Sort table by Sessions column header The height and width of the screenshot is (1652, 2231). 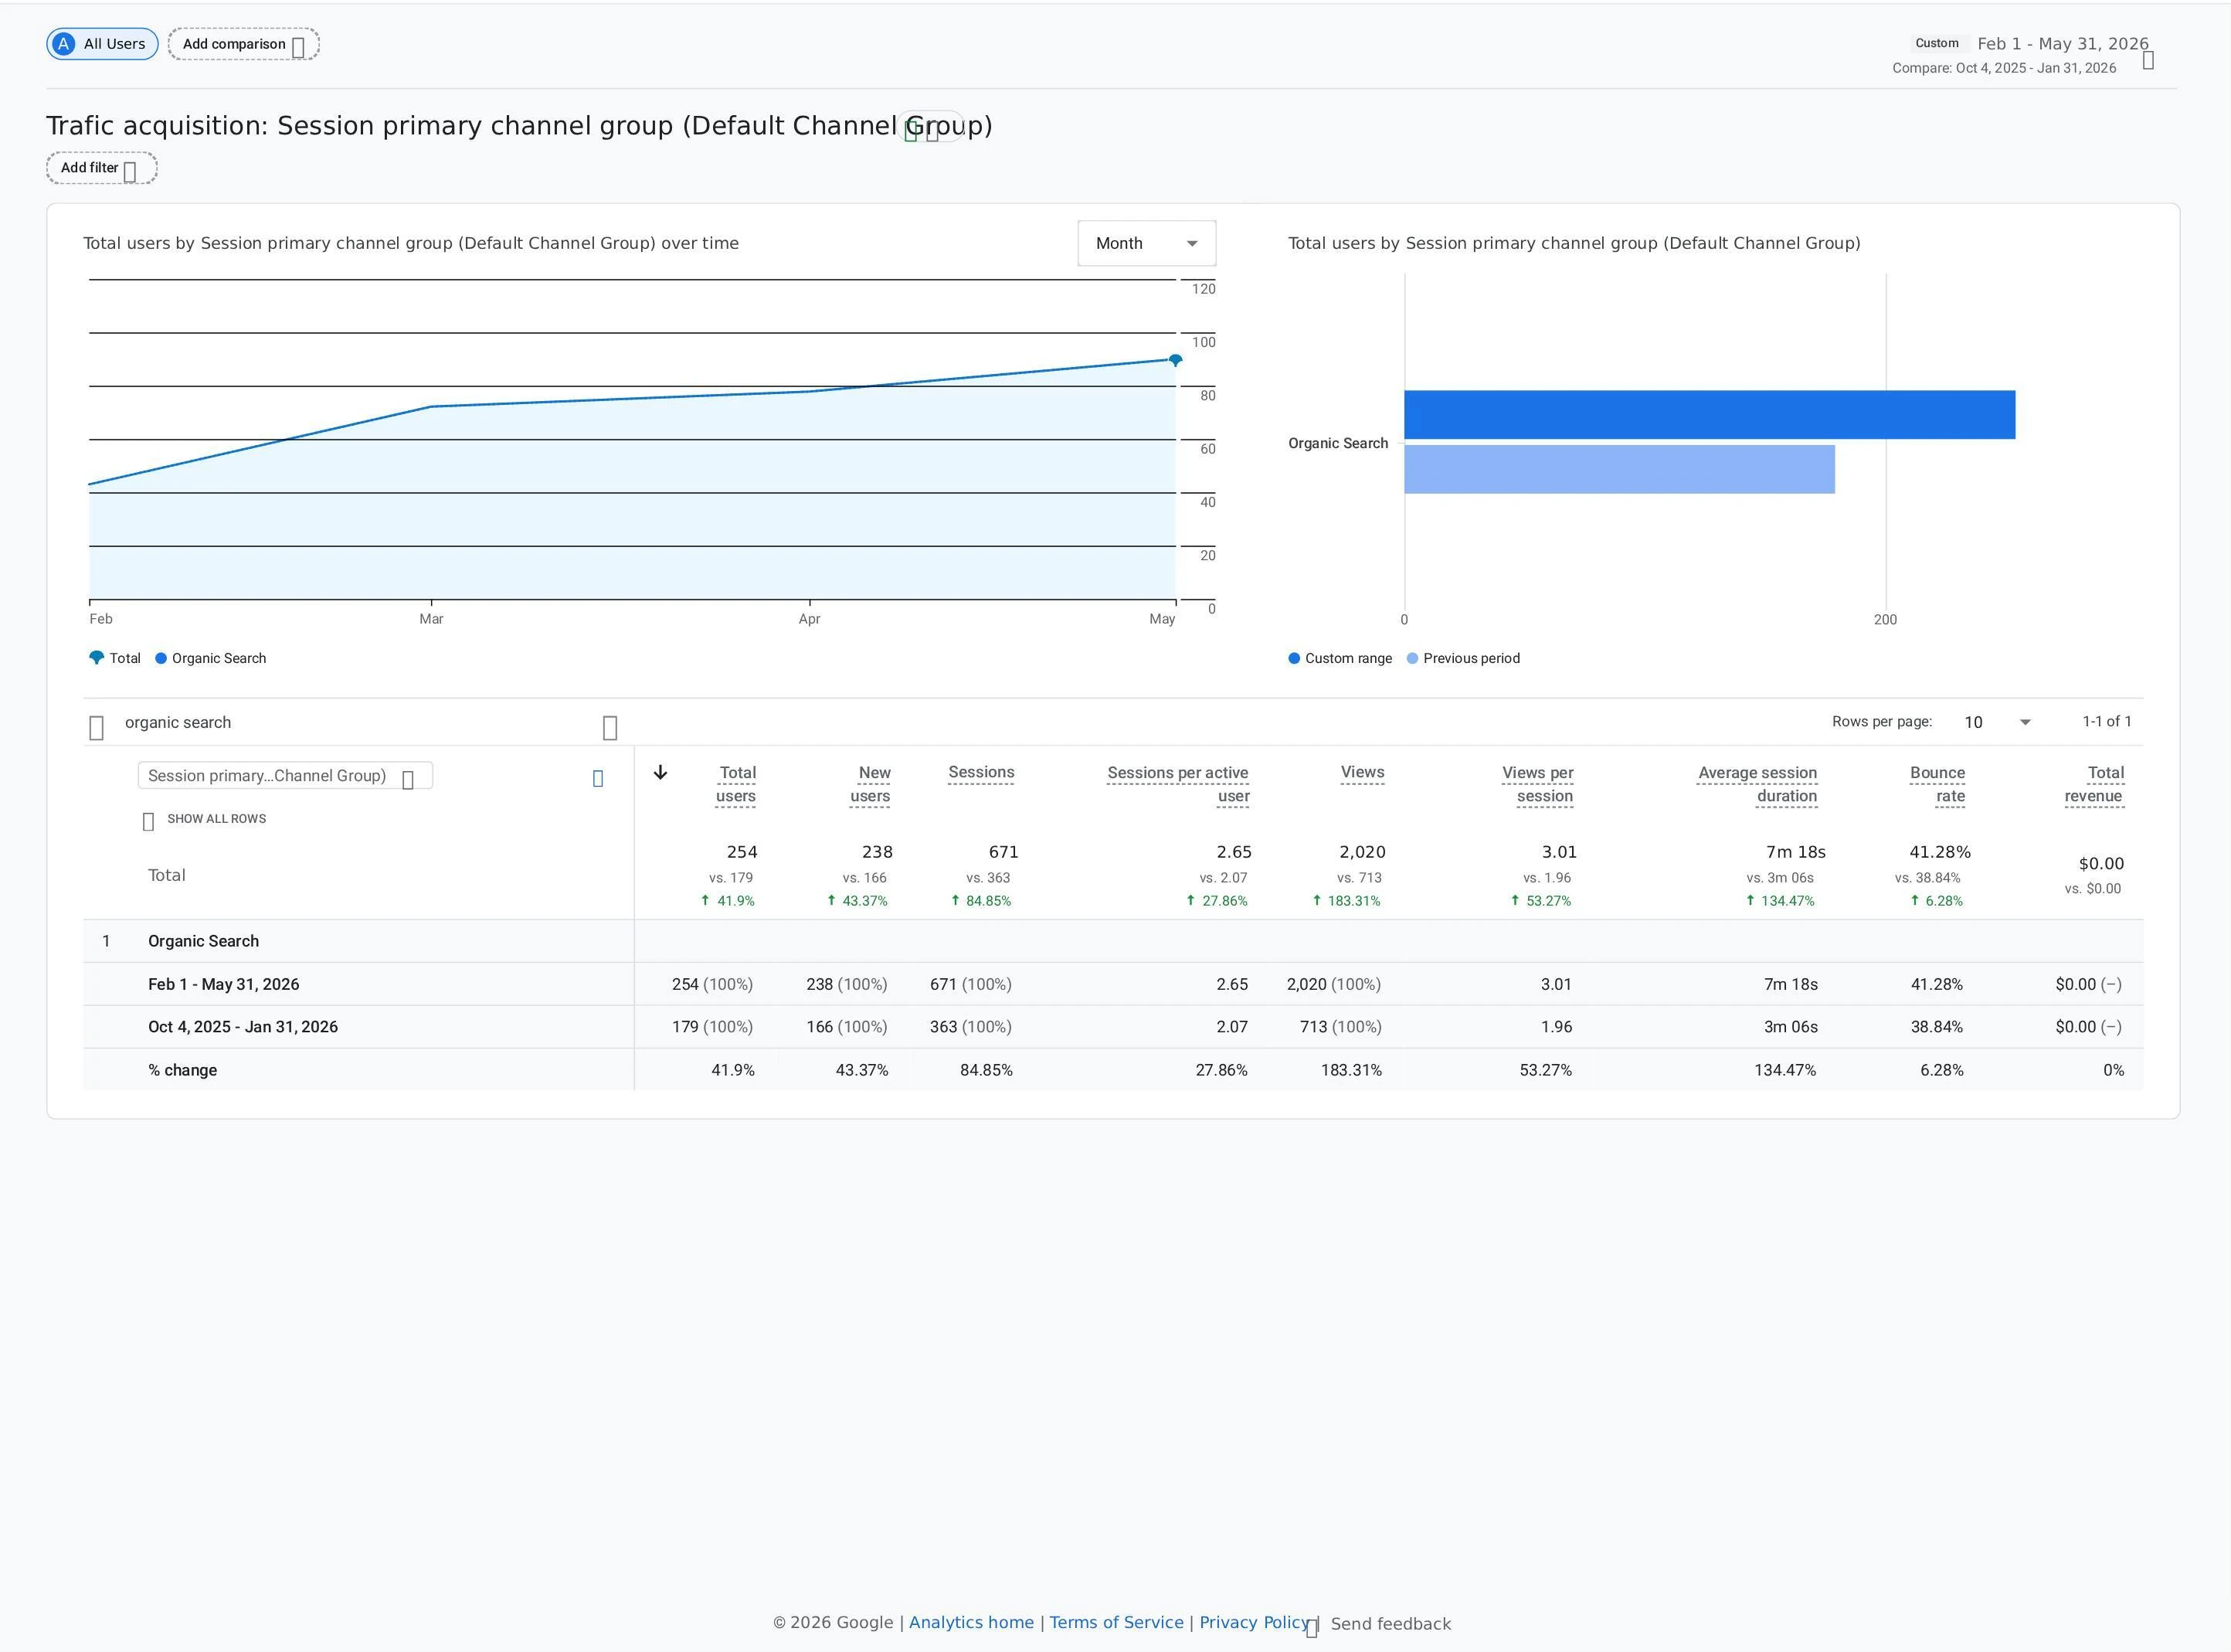click(980, 772)
